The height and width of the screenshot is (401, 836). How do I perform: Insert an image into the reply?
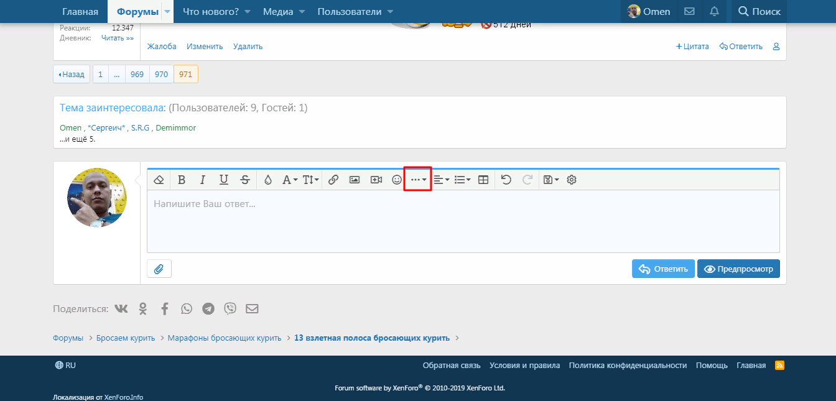(x=355, y=180)
